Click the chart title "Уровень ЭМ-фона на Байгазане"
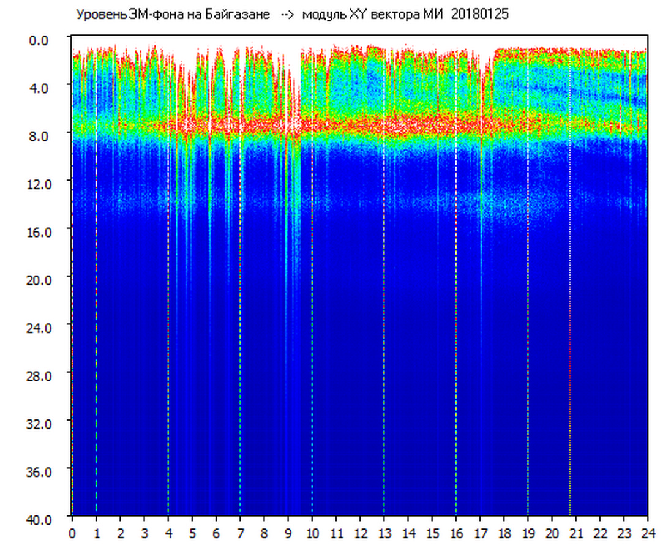The height and width of the screenshot is (551, 671). (173, 15)
